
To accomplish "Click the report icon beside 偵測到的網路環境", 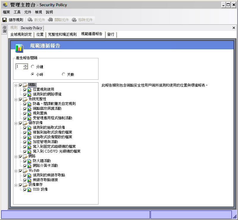I will click(29, 95).
